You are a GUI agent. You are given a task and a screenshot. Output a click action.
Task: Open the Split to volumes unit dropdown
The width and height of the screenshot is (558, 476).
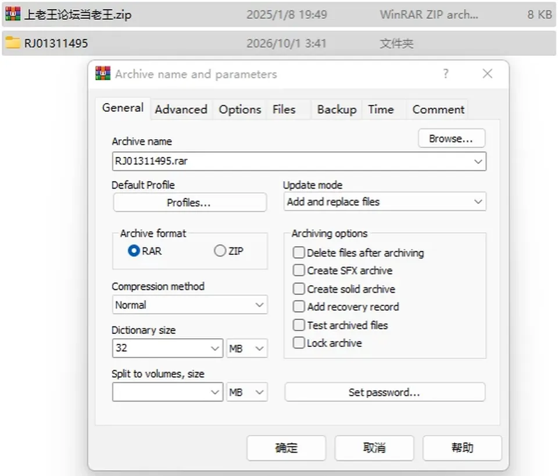tap(247, 392)
